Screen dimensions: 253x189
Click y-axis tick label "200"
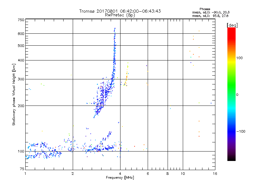pyautogui.click(x=21, y=106)
